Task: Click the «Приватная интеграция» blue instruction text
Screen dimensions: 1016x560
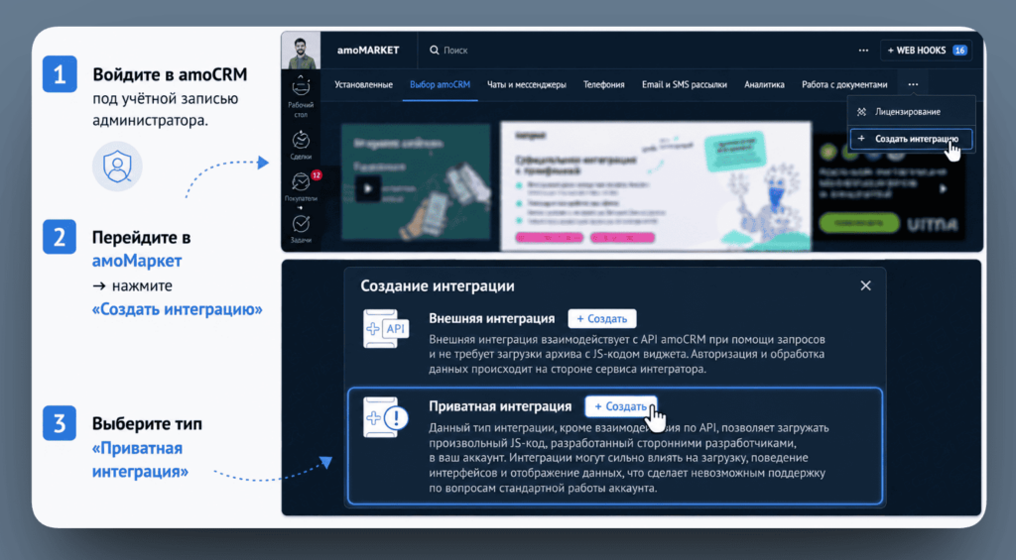Action: tap(140, 460)
